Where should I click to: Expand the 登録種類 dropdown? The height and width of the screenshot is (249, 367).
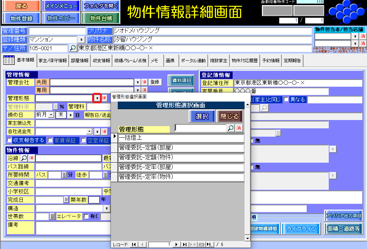(x=81, y=39)
